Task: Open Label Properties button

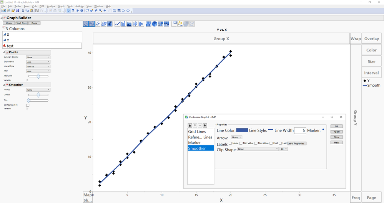Action: click(297, 143)
